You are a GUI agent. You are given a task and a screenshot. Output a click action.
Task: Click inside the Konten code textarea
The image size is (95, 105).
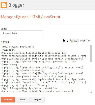tap(45, 69)
